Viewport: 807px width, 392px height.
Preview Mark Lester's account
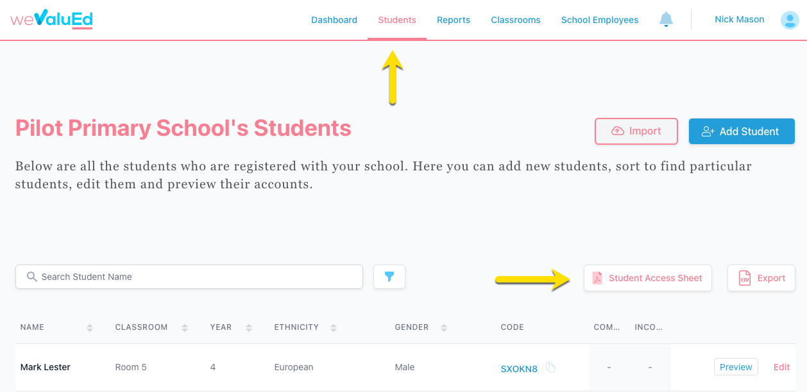(x=736, y=367)
